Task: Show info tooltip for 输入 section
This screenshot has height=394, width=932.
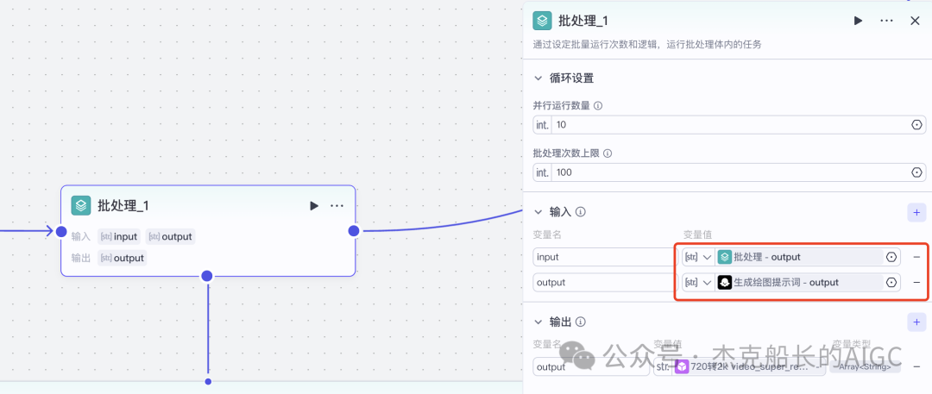Action: 582,211
